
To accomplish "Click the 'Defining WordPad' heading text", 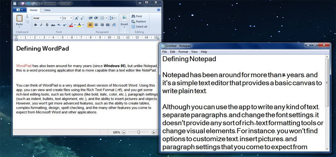I will click(43, 48).
